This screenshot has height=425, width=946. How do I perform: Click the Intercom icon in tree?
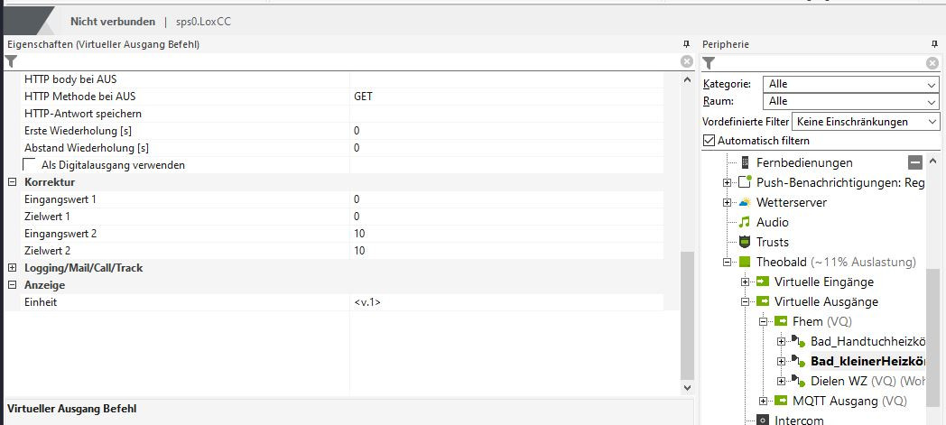[763, 420]
